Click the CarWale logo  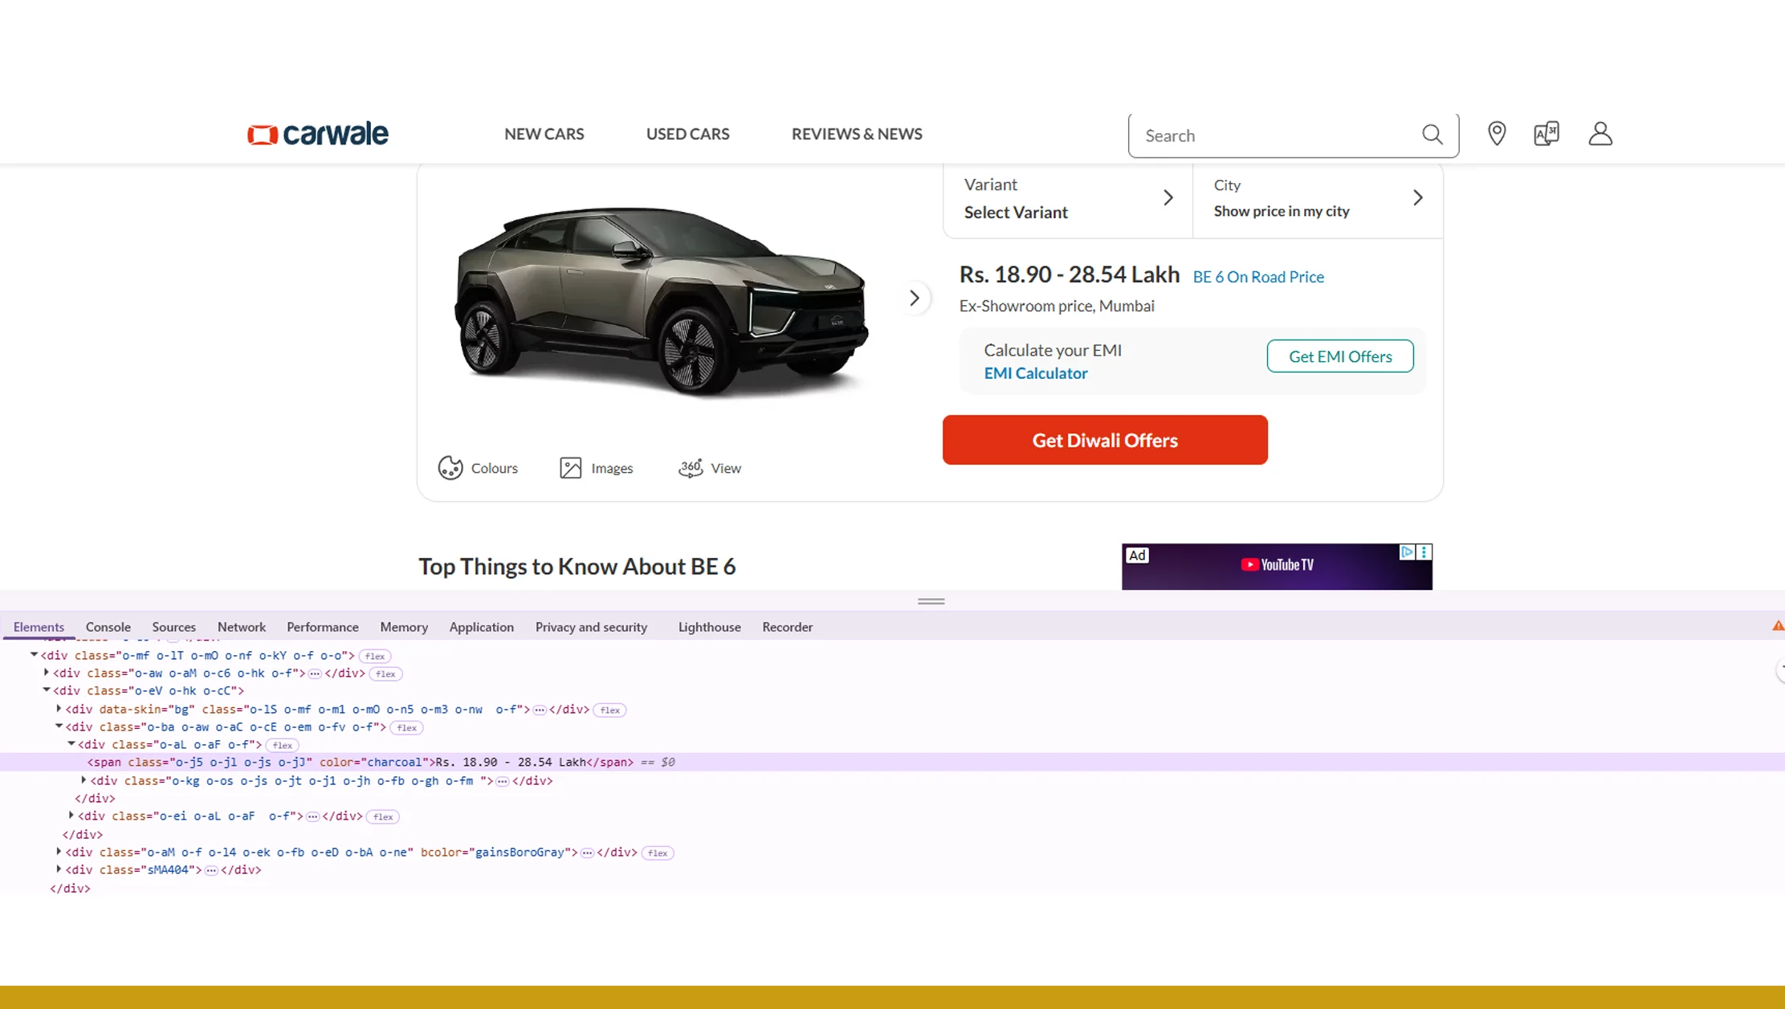pyautogui.click(x=317, y=133)
